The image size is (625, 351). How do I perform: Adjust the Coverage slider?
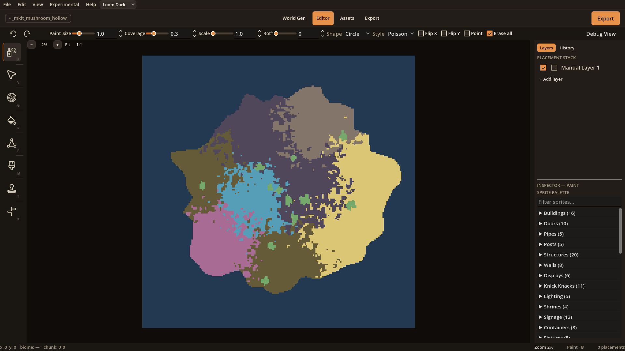coord(157,33)
